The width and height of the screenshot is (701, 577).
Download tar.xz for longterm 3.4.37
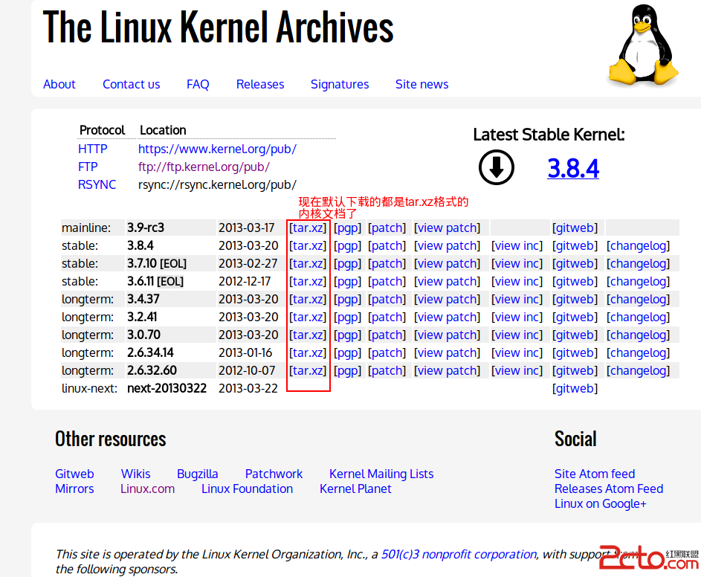[x=308, y=299]
